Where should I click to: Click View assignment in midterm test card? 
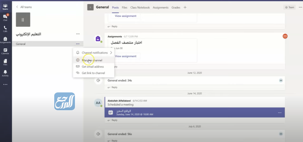pyautogui.click(x=126, y=56)
